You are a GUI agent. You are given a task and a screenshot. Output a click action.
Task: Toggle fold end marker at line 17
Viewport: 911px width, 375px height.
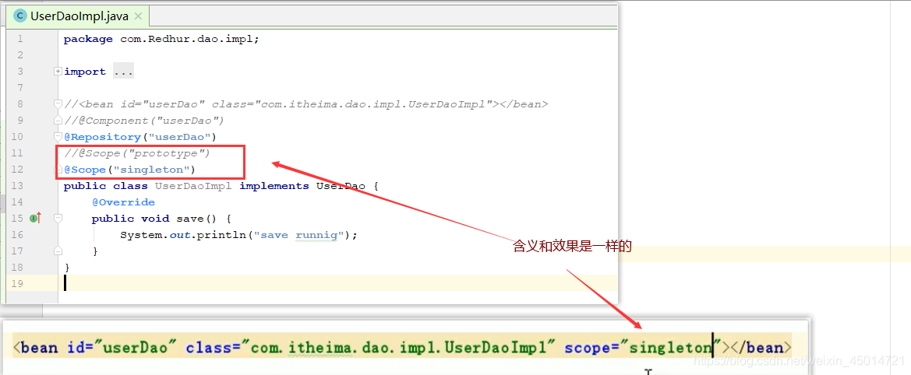pos(58,251)
